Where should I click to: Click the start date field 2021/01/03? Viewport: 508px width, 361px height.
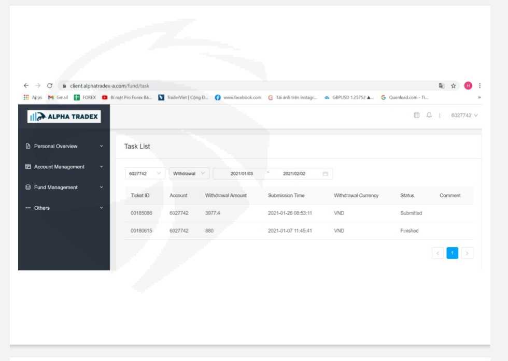(242, 174)
